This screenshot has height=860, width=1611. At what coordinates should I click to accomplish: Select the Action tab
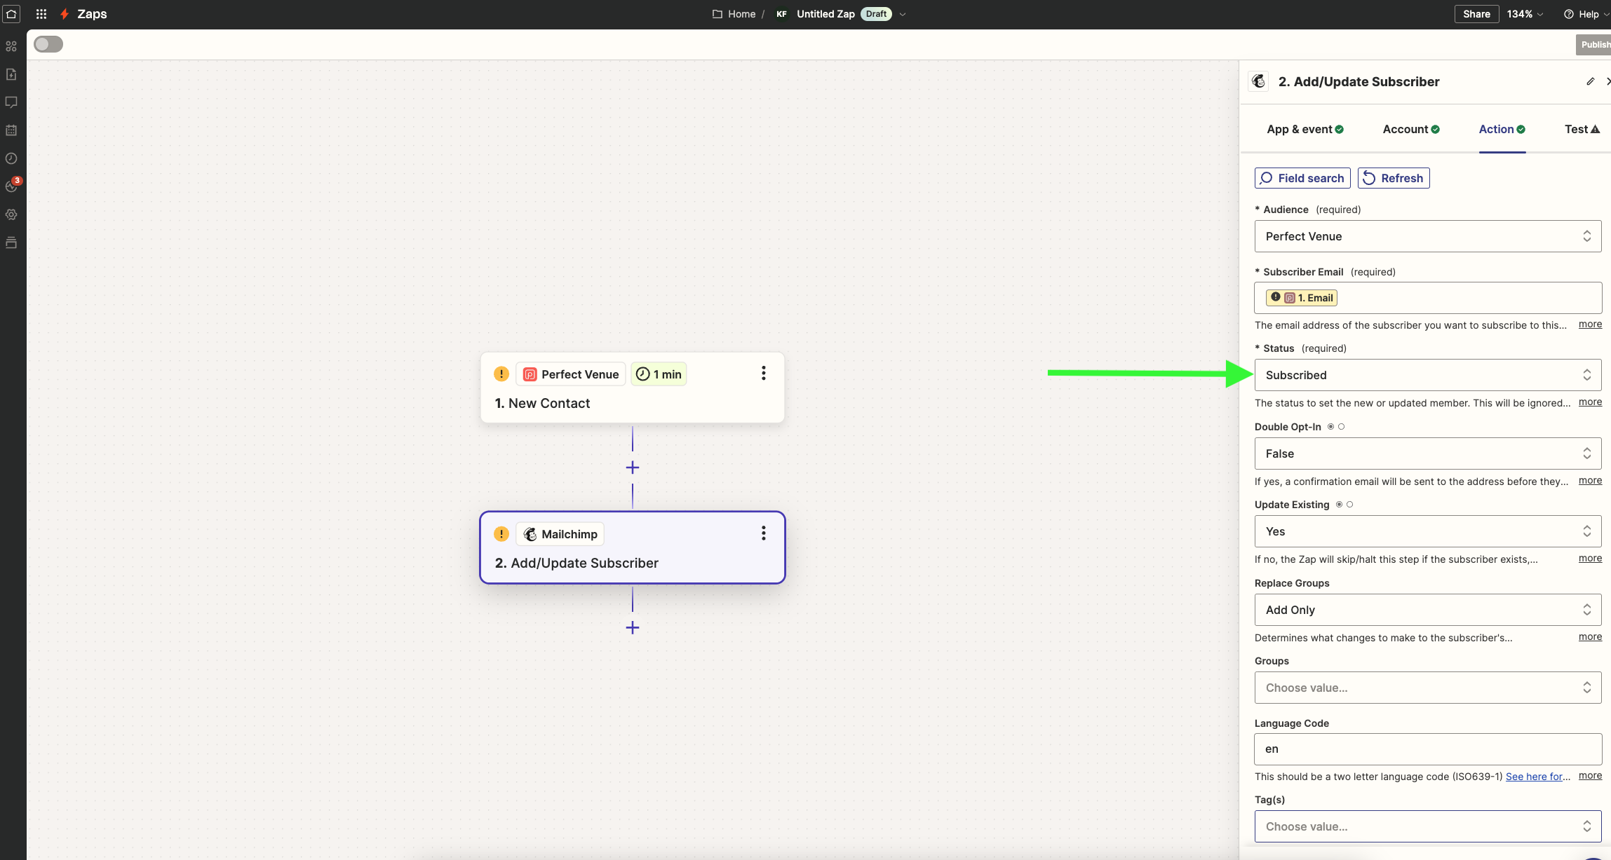tap(1502, 129)
